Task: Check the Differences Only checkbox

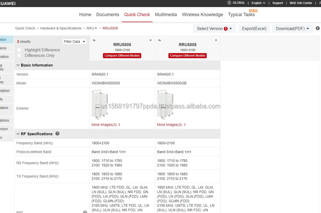Action: coord(19,56)
